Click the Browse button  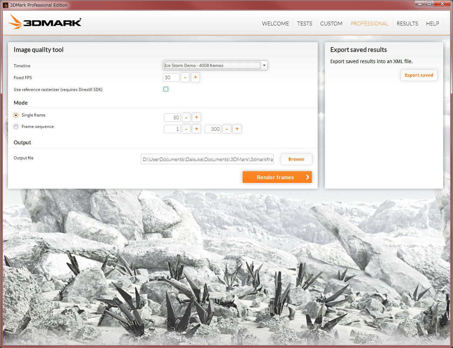(296, 159)
